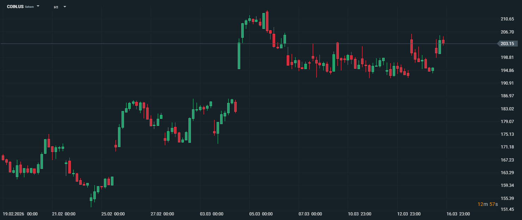Click the 03.03 00:00 time axis label
This screenshot has height=220, width=522.
click(212, 214)
